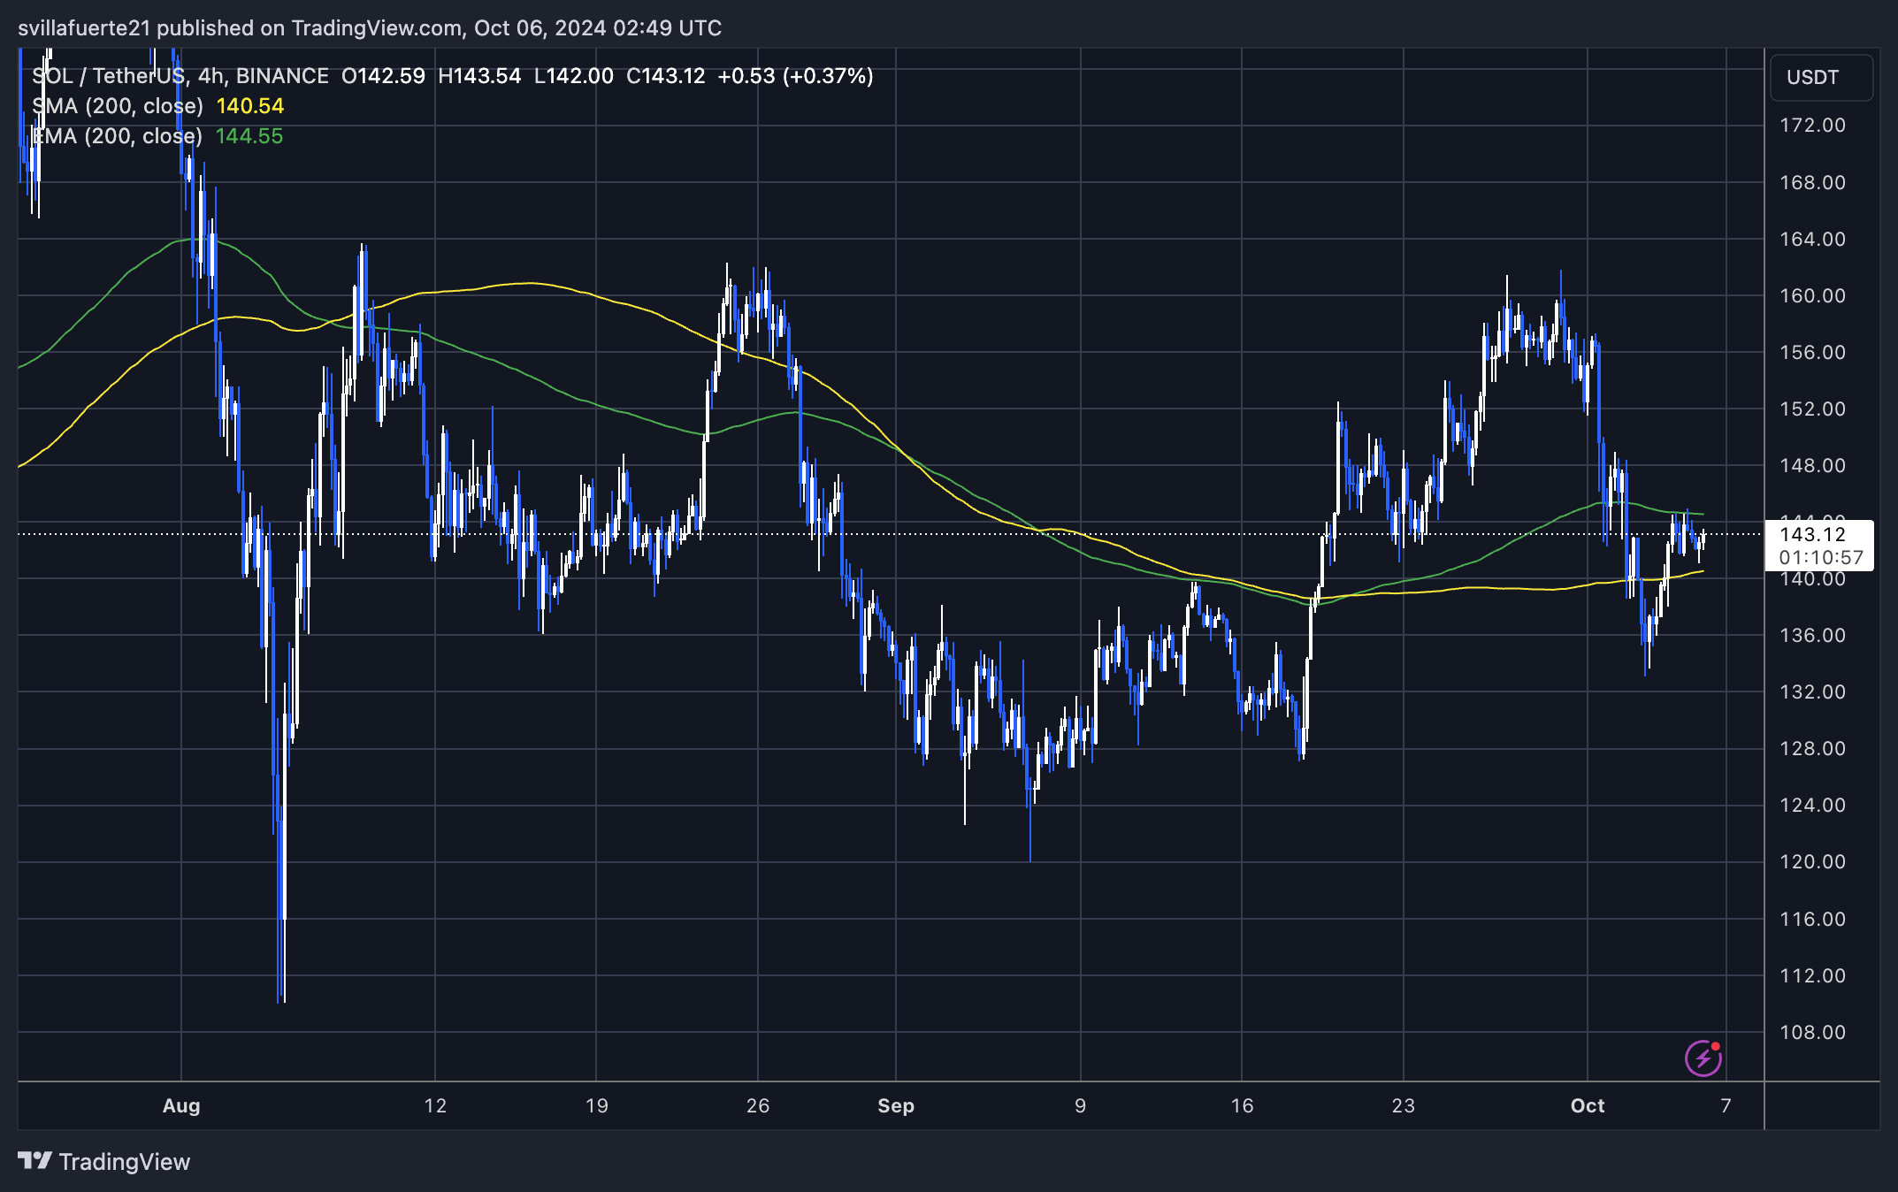Click the 143.12 current price tag
This screenshot has height=1192, width=1898.
(1812, 534)
